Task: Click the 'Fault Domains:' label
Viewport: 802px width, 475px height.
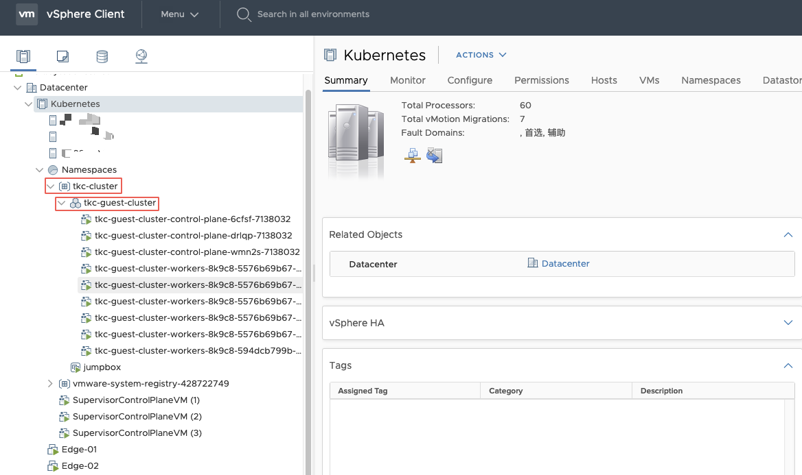Action: click(x=433, y=133)
